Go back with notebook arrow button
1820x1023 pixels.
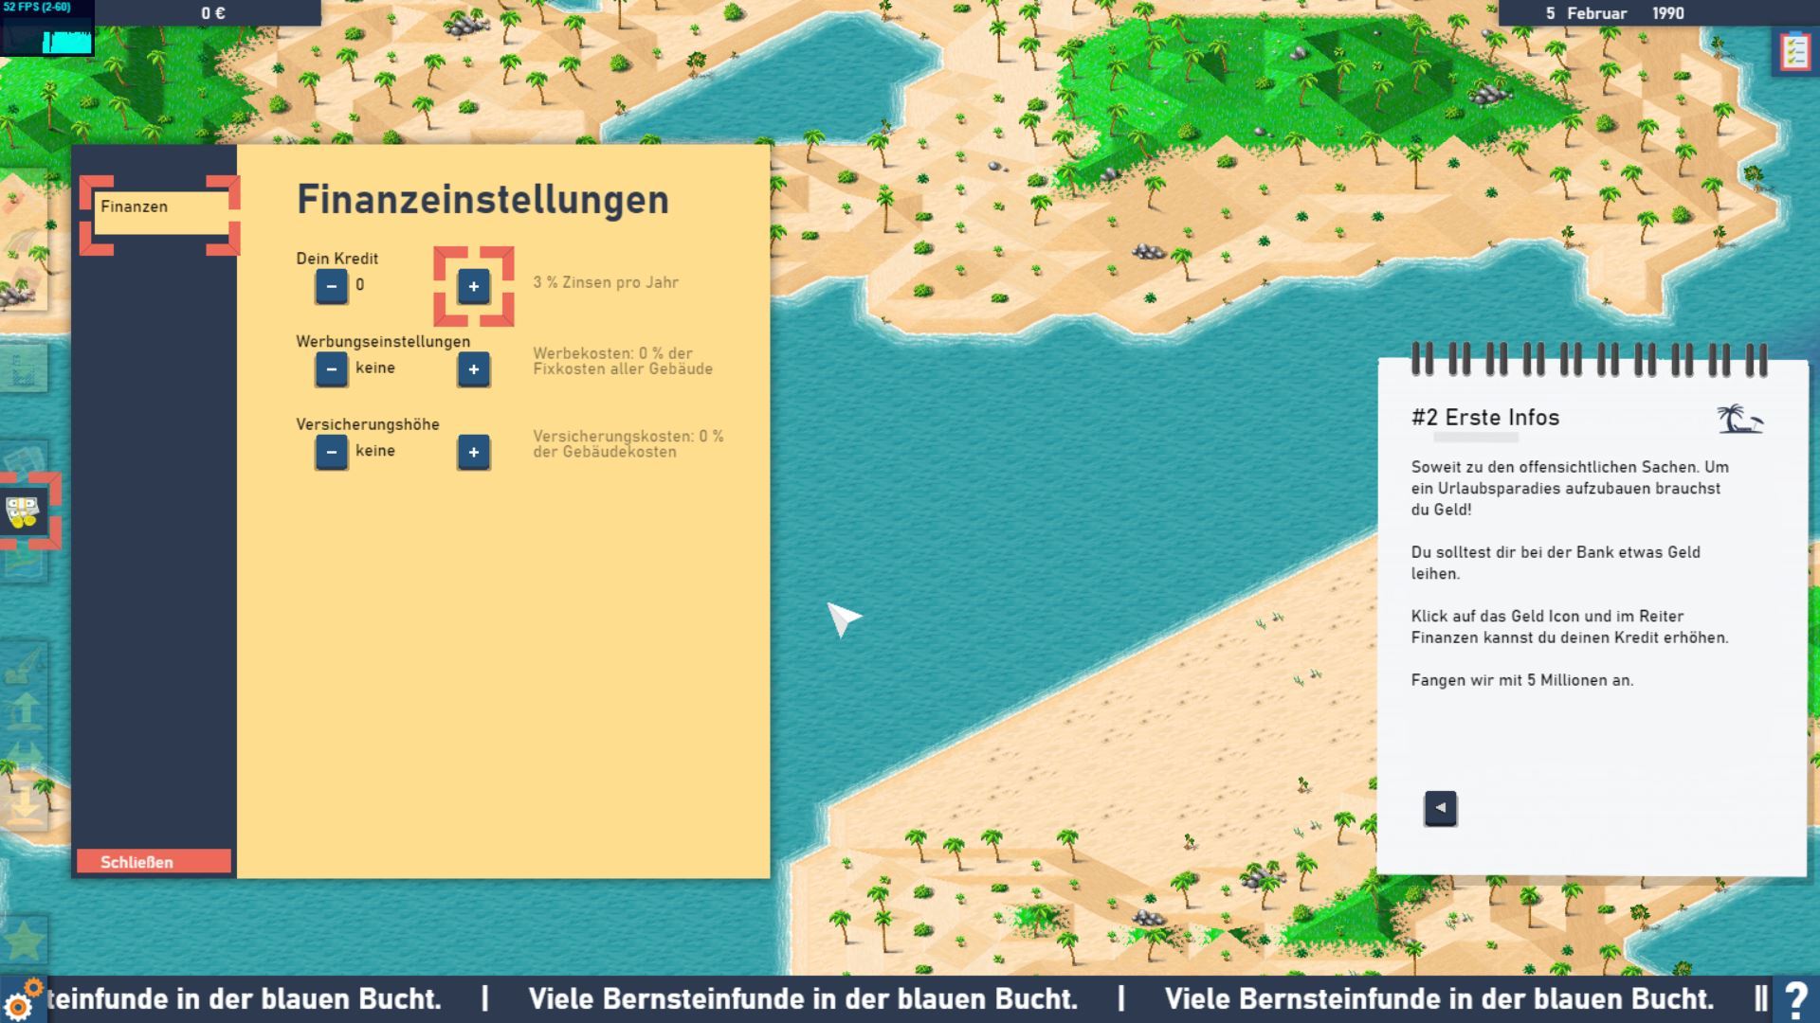(x=1440, y=808)
